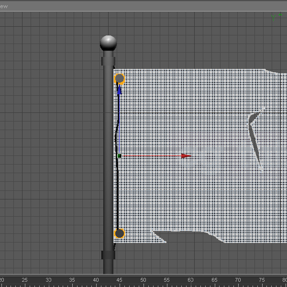Click the green square at the gizmo center
The width and height of the screenshot is (287, 287).
(x=120, y=156)
